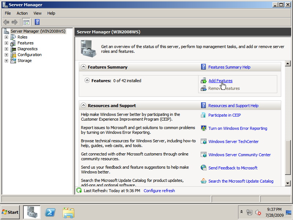Click Search the Microsoft Update Catalog link
Image resolution: width=293 pixels, height=220 pixels.
(x=241, y=181)
